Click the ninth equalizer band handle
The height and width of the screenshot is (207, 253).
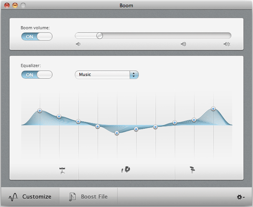click(x=194, y=120)
